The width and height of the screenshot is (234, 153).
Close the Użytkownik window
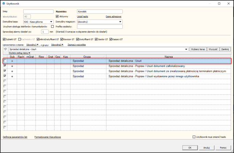pyautogui.click(x=229, y=3)
